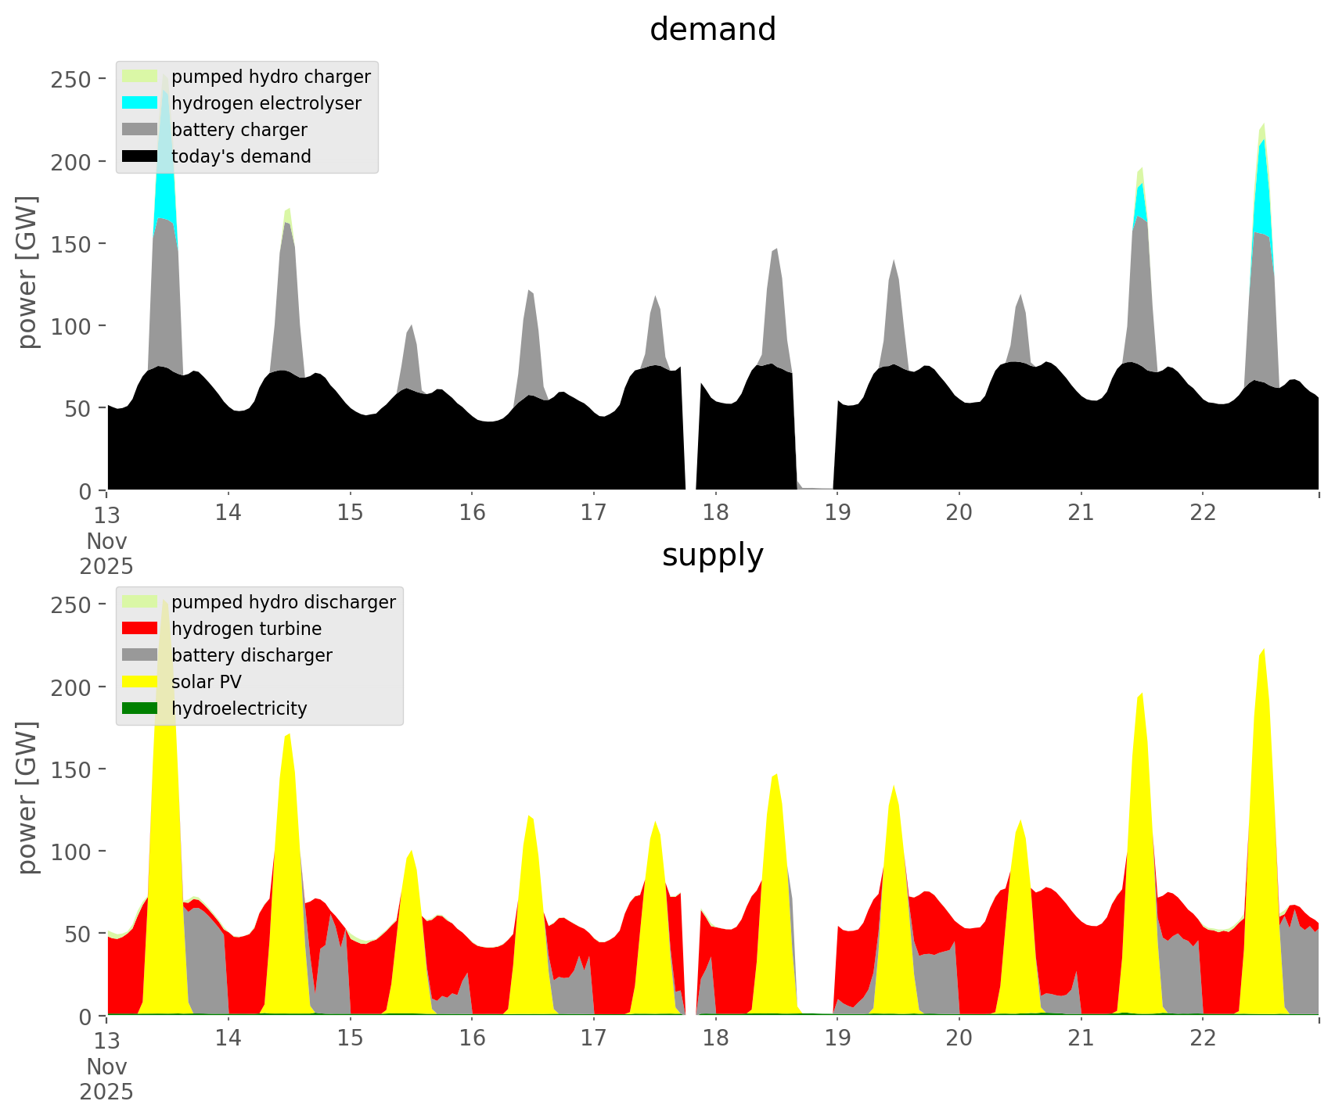Click the yellow solar PV legend swatch
Screen dimensions: 1335x1119
click(140, 682)
